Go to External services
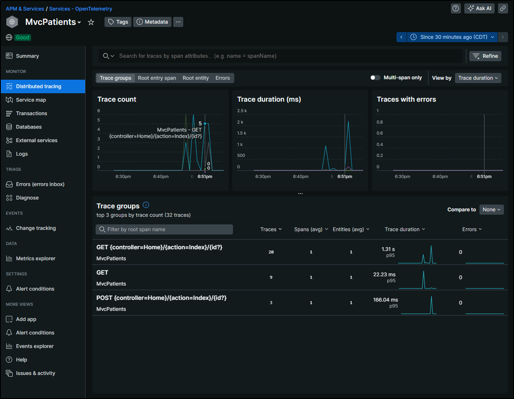The image size is (514, 399). 43,140
